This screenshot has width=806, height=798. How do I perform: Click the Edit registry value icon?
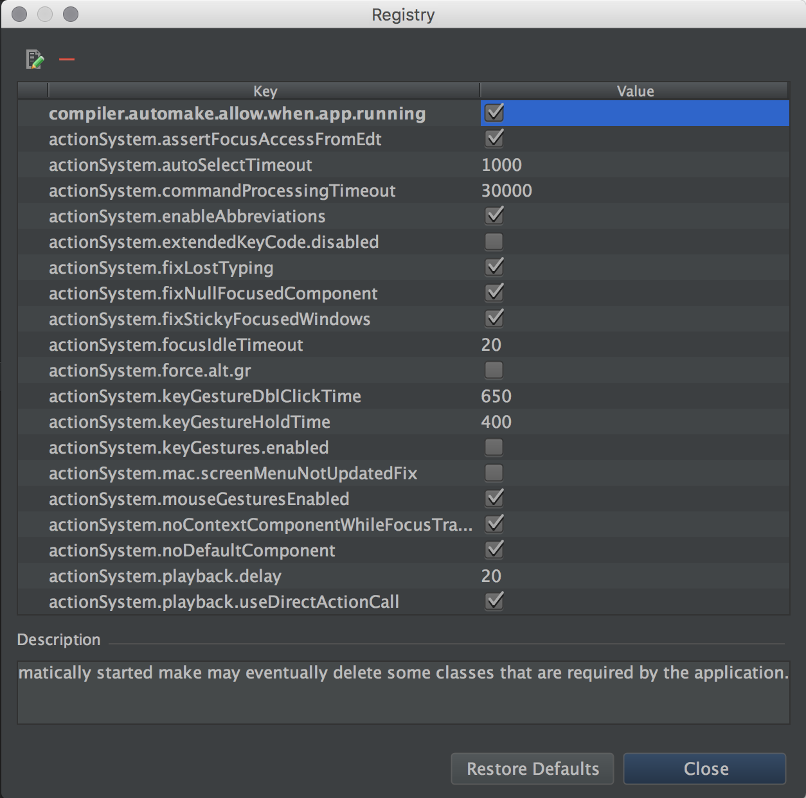(35, 60)
